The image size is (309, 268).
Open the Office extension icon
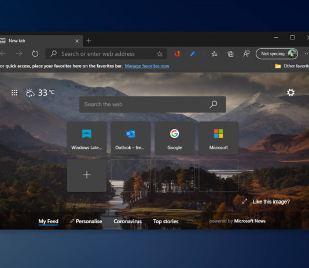point(177,54)
